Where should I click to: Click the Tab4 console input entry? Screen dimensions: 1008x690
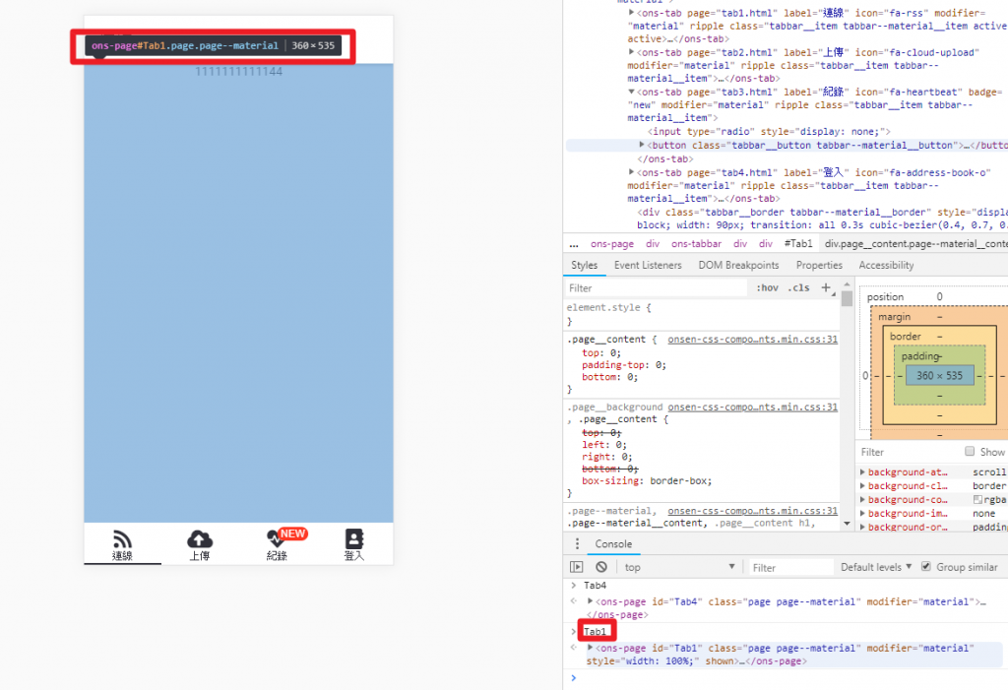pos(595,586)
